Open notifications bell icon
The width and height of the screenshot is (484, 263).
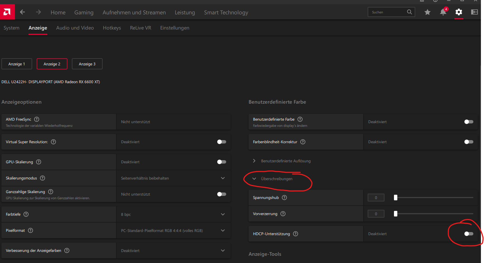pyautogui.click(x=443, y=12)
